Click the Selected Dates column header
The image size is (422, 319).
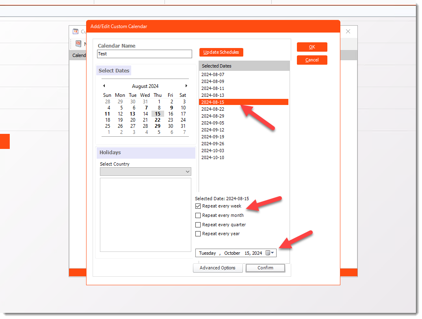[216, 66]
